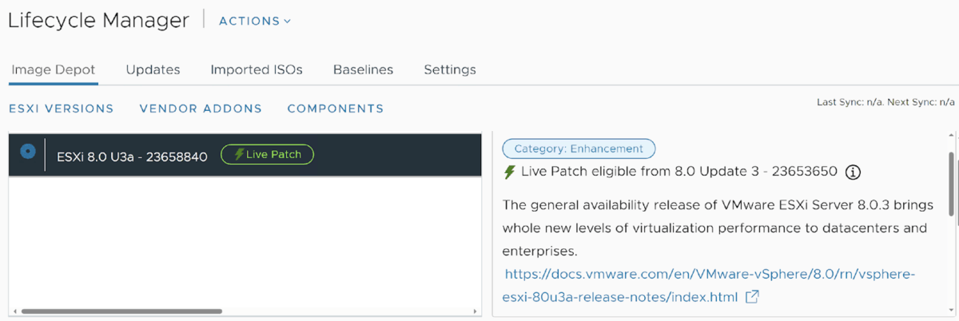This screenshot has width=959, height=321.
Task: Click the ESXi 8.0 U3a - 23658840 row
Action: point(245,155)
